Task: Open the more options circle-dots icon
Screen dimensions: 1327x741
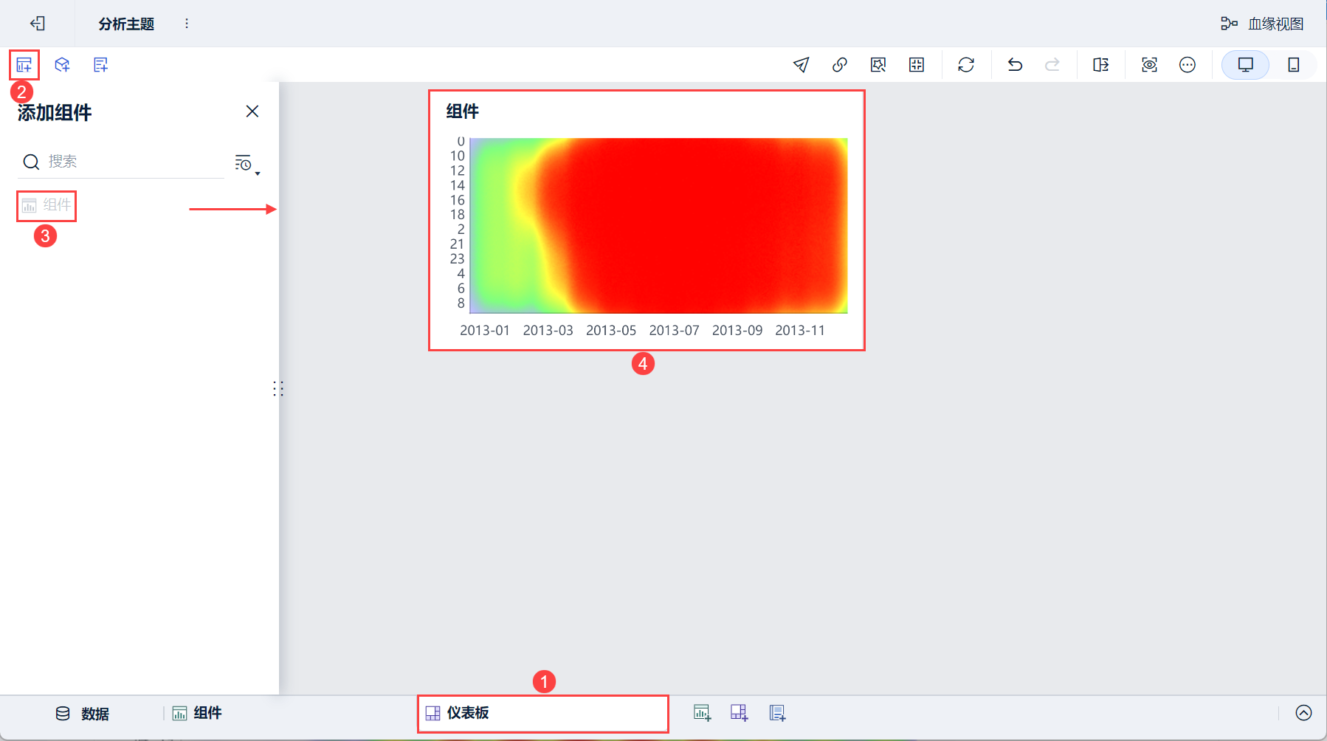Action: coord(1188,65)
